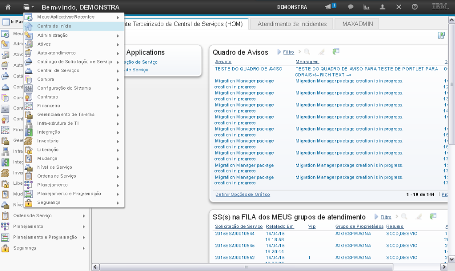Open the reports bar chart icon

[x=367, y=7]
